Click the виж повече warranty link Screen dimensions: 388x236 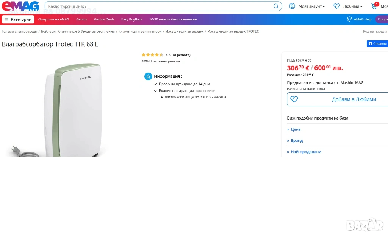[x=205, y=91]
